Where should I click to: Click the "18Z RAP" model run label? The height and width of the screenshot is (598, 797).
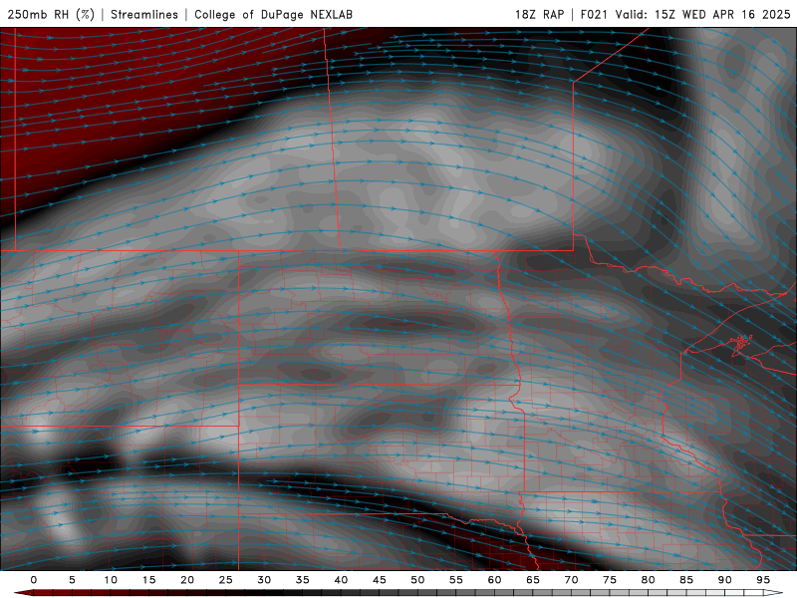tap(539, 14)
